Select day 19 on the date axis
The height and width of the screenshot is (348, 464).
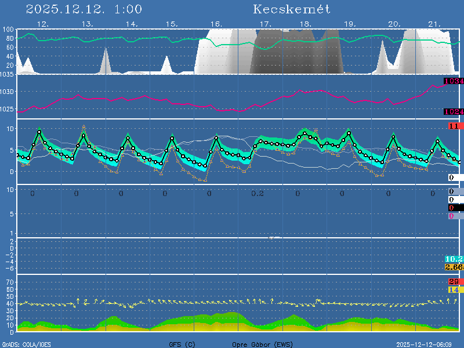pyautogui.click(x=350, y=24)
